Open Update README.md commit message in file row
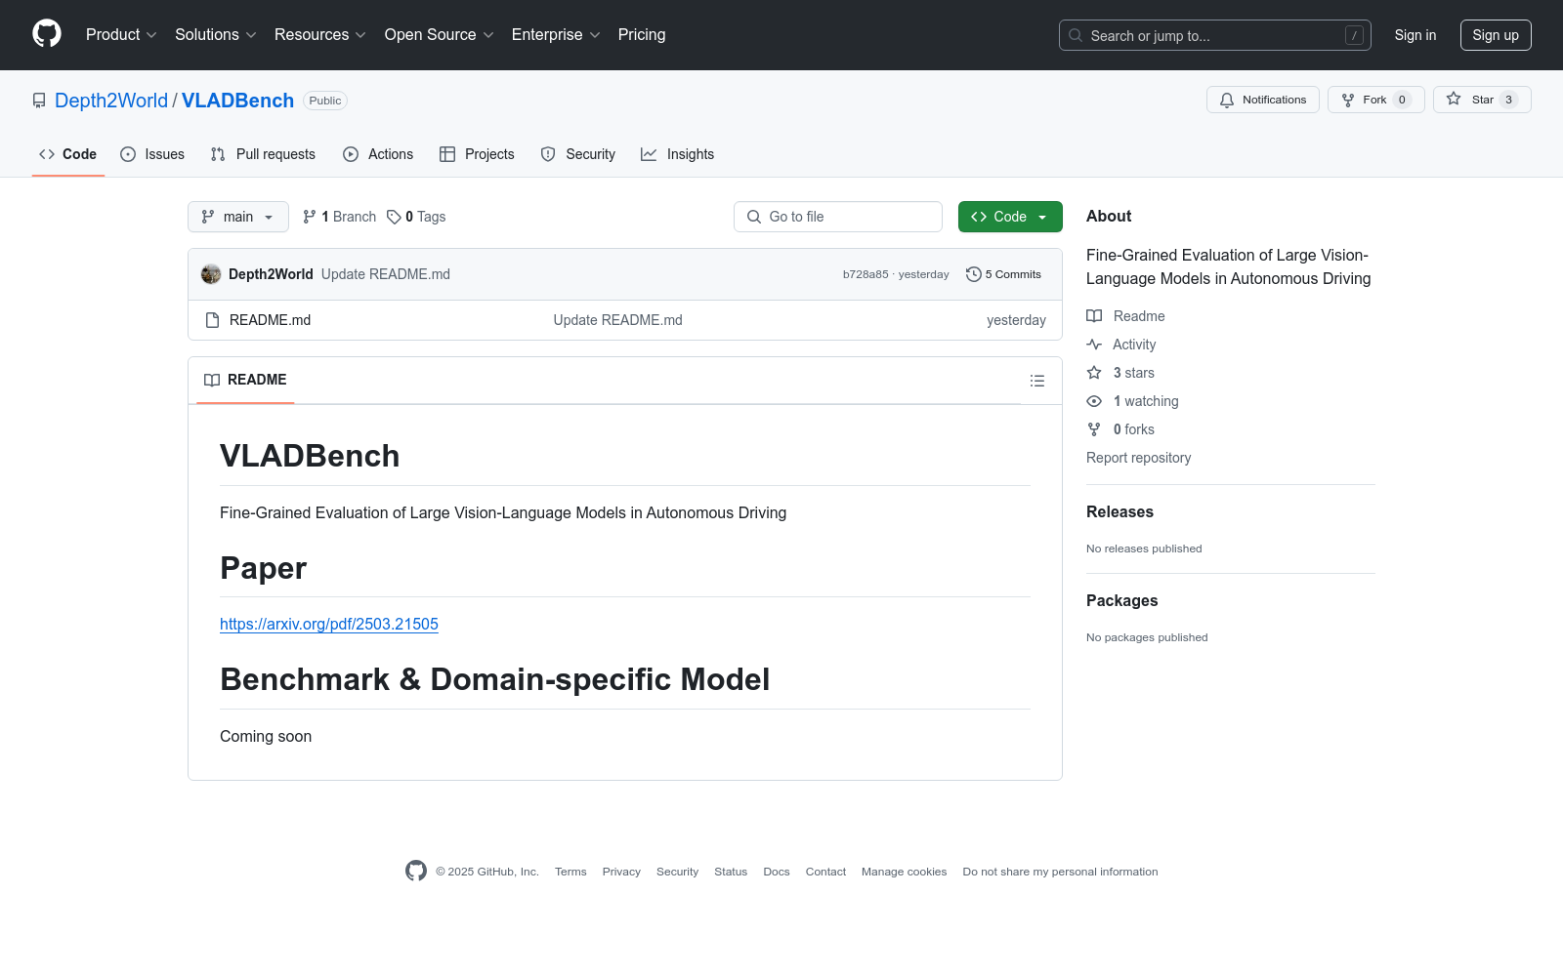Screen dimensions: 1563x976 click(617, 320)
